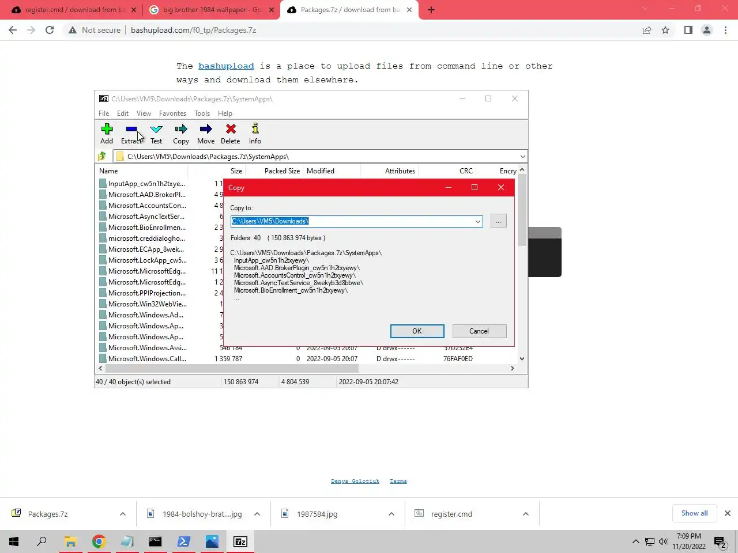This screenshot has height=553, width=738.
Task: Open the Tools menu
Action: coord(202,113)
